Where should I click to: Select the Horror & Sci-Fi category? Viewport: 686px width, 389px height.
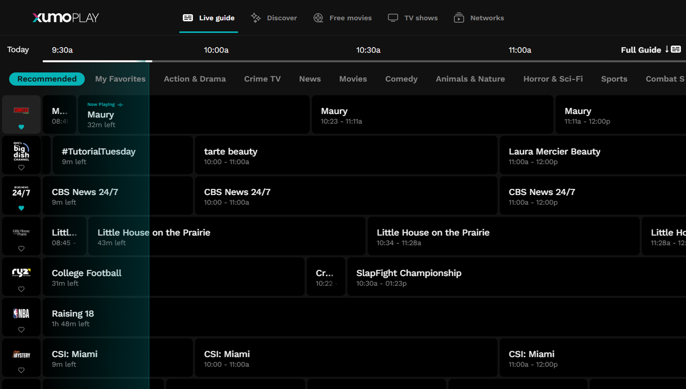coord(553,79)
